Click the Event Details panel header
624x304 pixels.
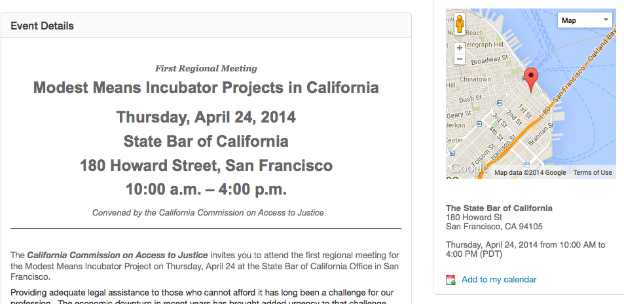[206, 26]
